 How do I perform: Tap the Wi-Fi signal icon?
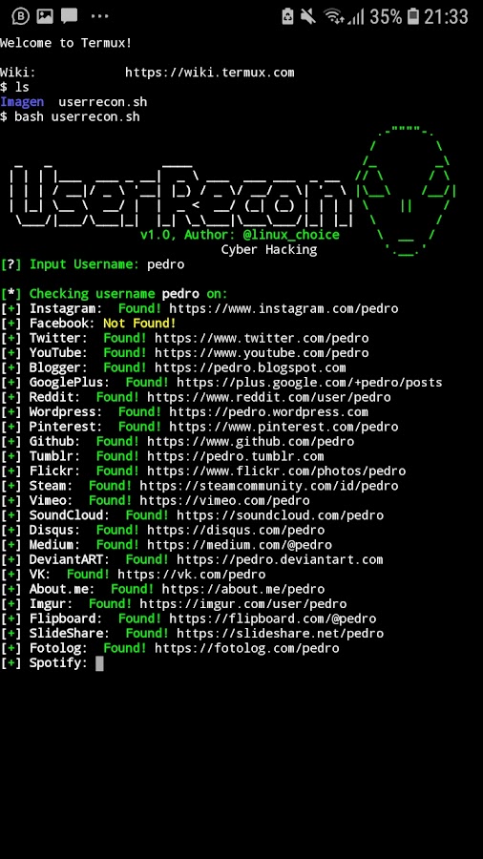tap(333, 16)
